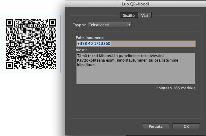Click the Luo QR-koodi title bar
The image size is (206, 136).
pos(135,4)
